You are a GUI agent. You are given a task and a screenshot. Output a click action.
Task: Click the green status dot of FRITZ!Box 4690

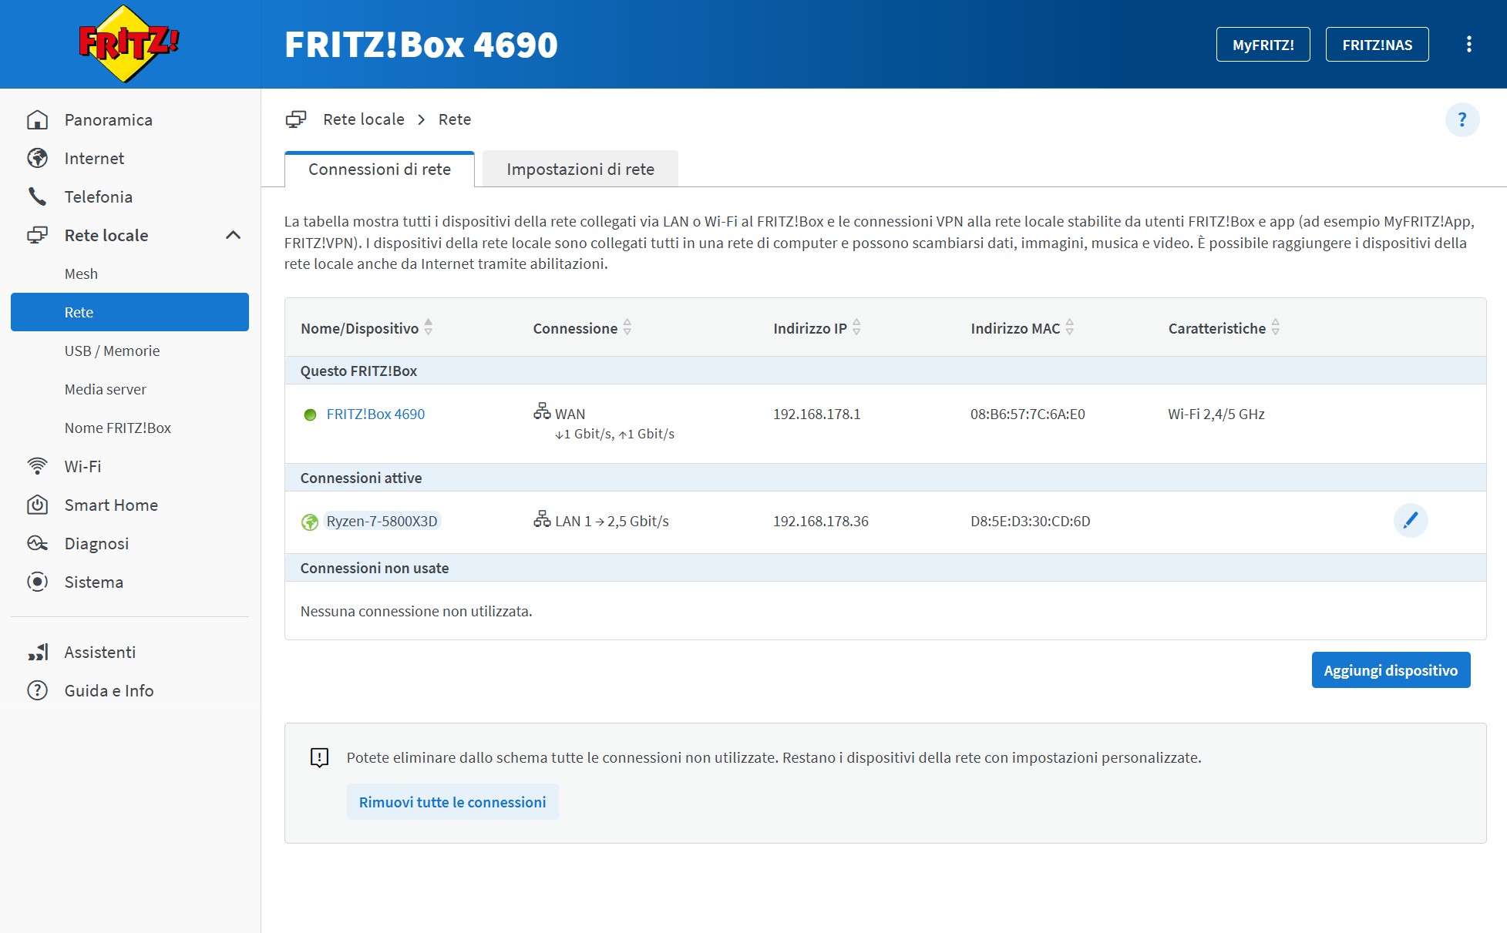pyautogui.click(x=310, y=414)
